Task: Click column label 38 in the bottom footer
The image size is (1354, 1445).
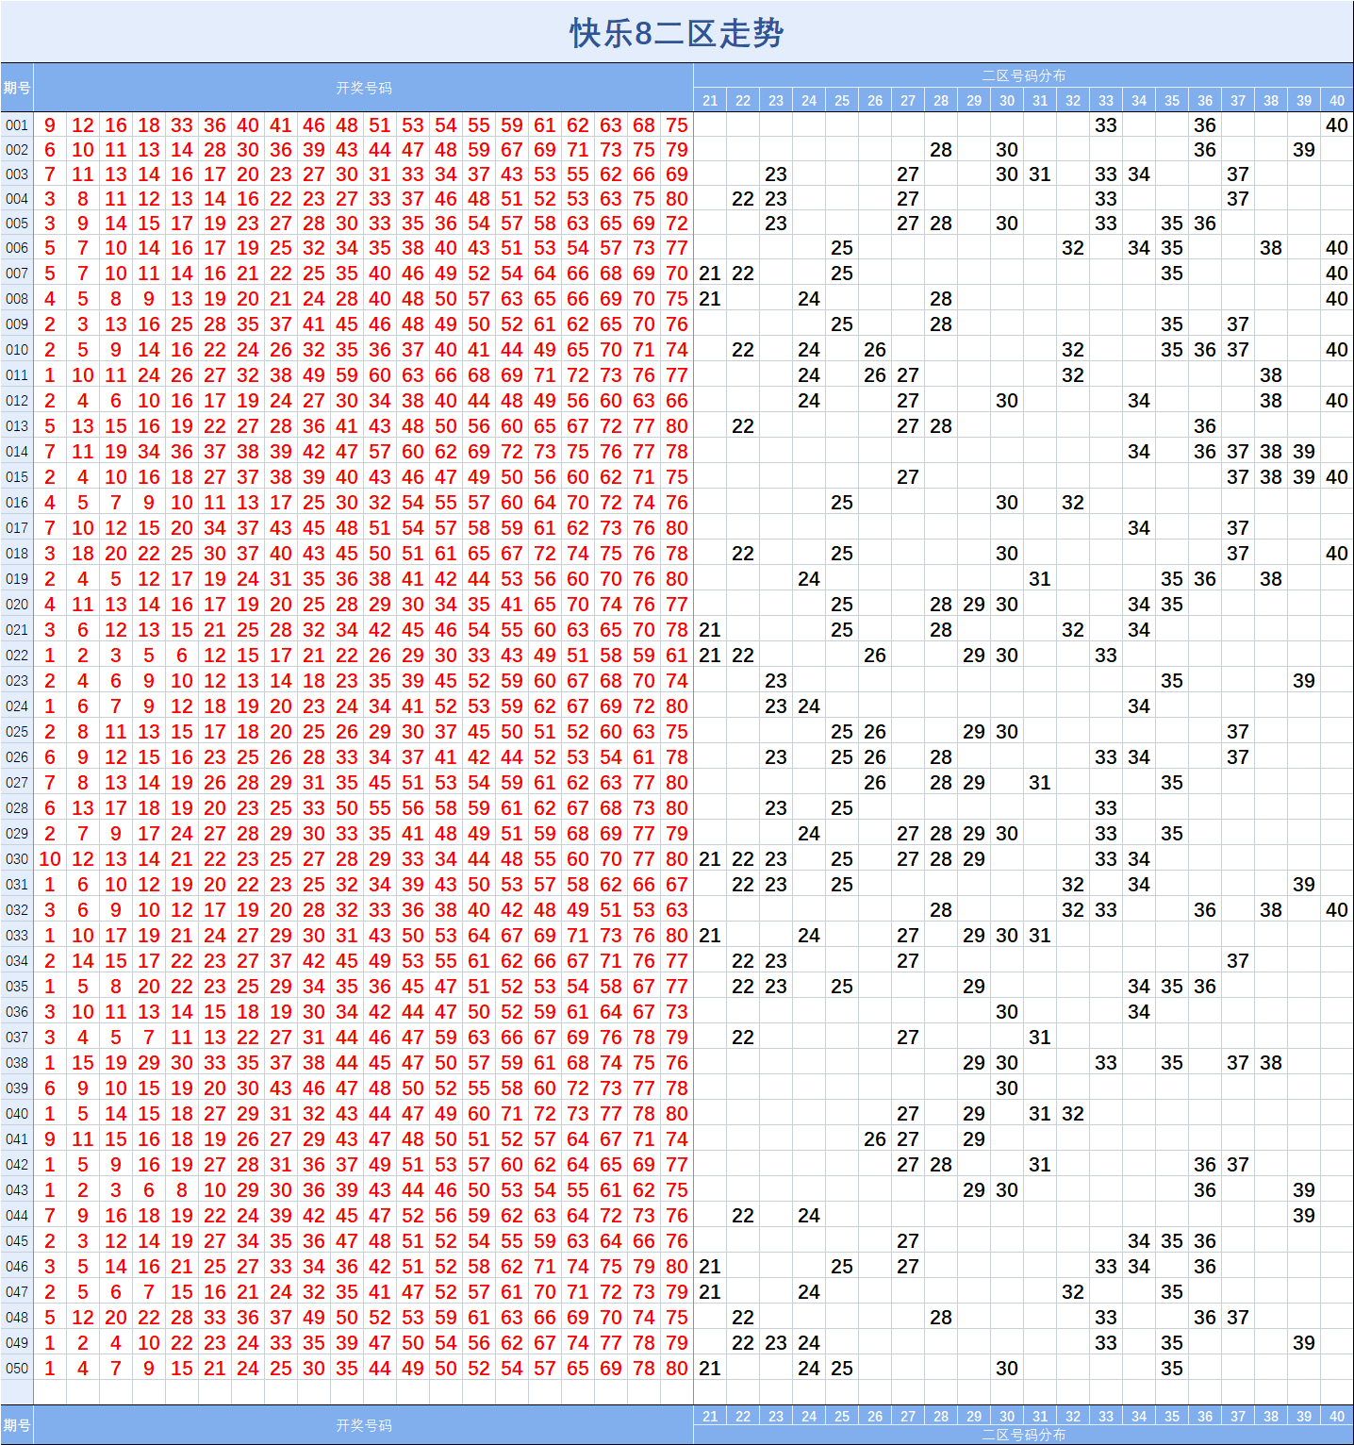Action: point(1271,1416)
